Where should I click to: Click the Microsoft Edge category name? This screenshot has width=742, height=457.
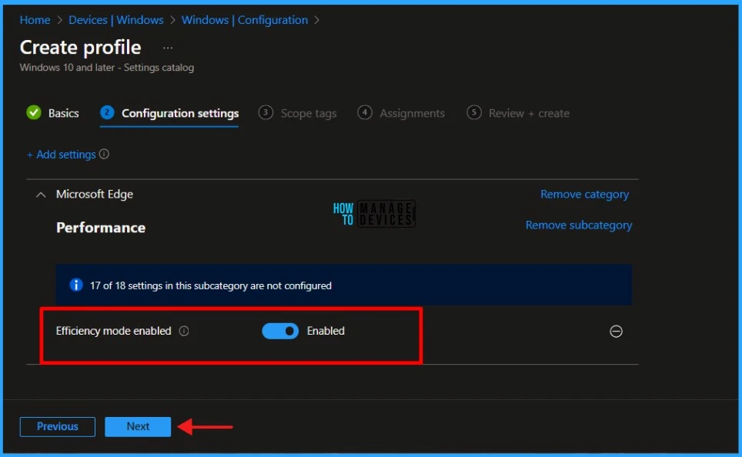pyautogui.click(x=95, y=195)
